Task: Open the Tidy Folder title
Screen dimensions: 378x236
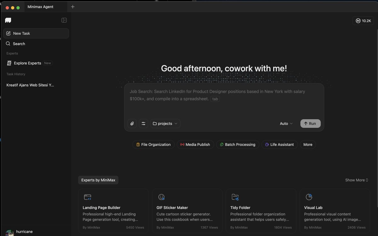Action: click(x=240, y=208)
